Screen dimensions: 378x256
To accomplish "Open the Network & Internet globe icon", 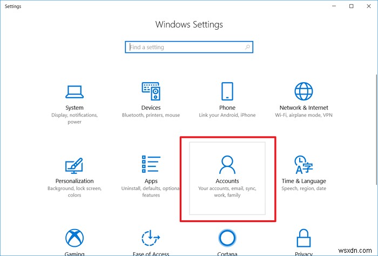I will coord(303,91).
